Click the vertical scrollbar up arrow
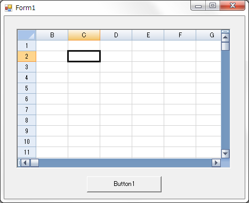The image size is (249, 203). [226, 37]
